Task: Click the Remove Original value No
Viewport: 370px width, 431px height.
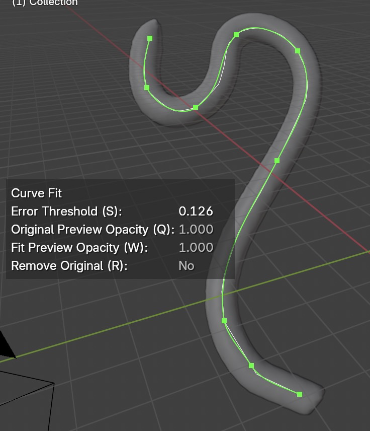Action: pyautogui.click(x=187, y=266)
